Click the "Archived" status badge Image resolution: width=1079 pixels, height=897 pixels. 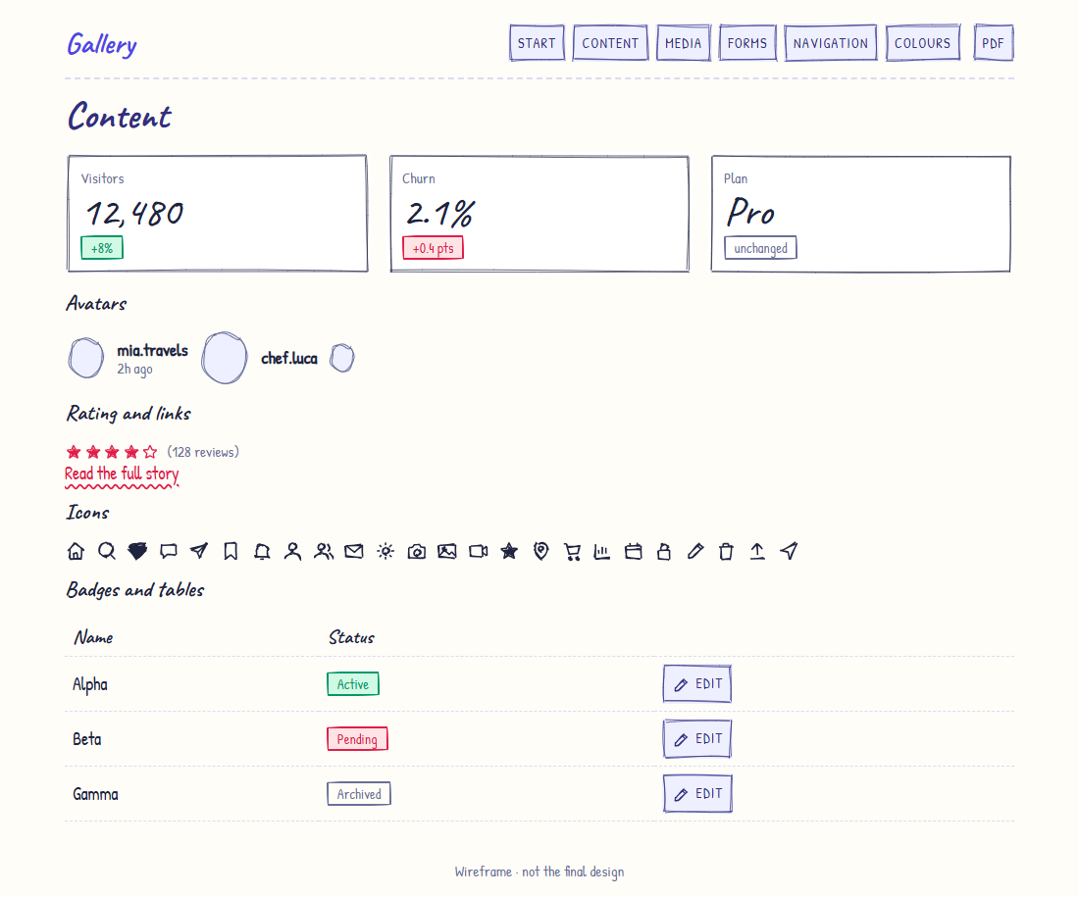(x=358, y=794)
